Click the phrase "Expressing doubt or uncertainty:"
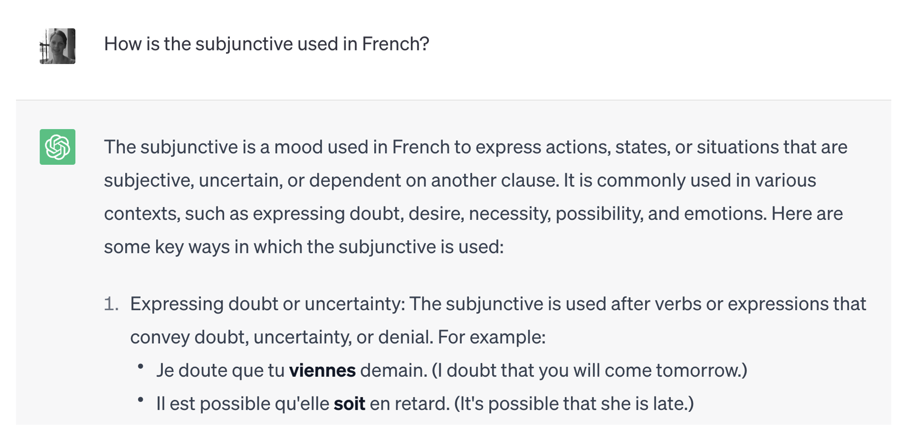 click(x=267, y=304)
